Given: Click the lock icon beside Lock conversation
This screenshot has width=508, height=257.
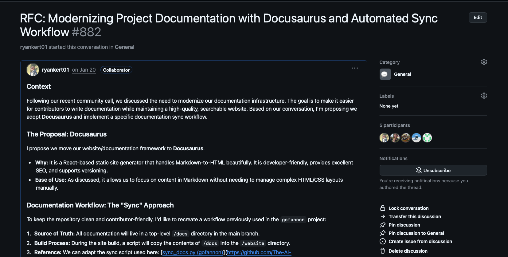Looking at the screenshot, I should click(x=383, y=208).
